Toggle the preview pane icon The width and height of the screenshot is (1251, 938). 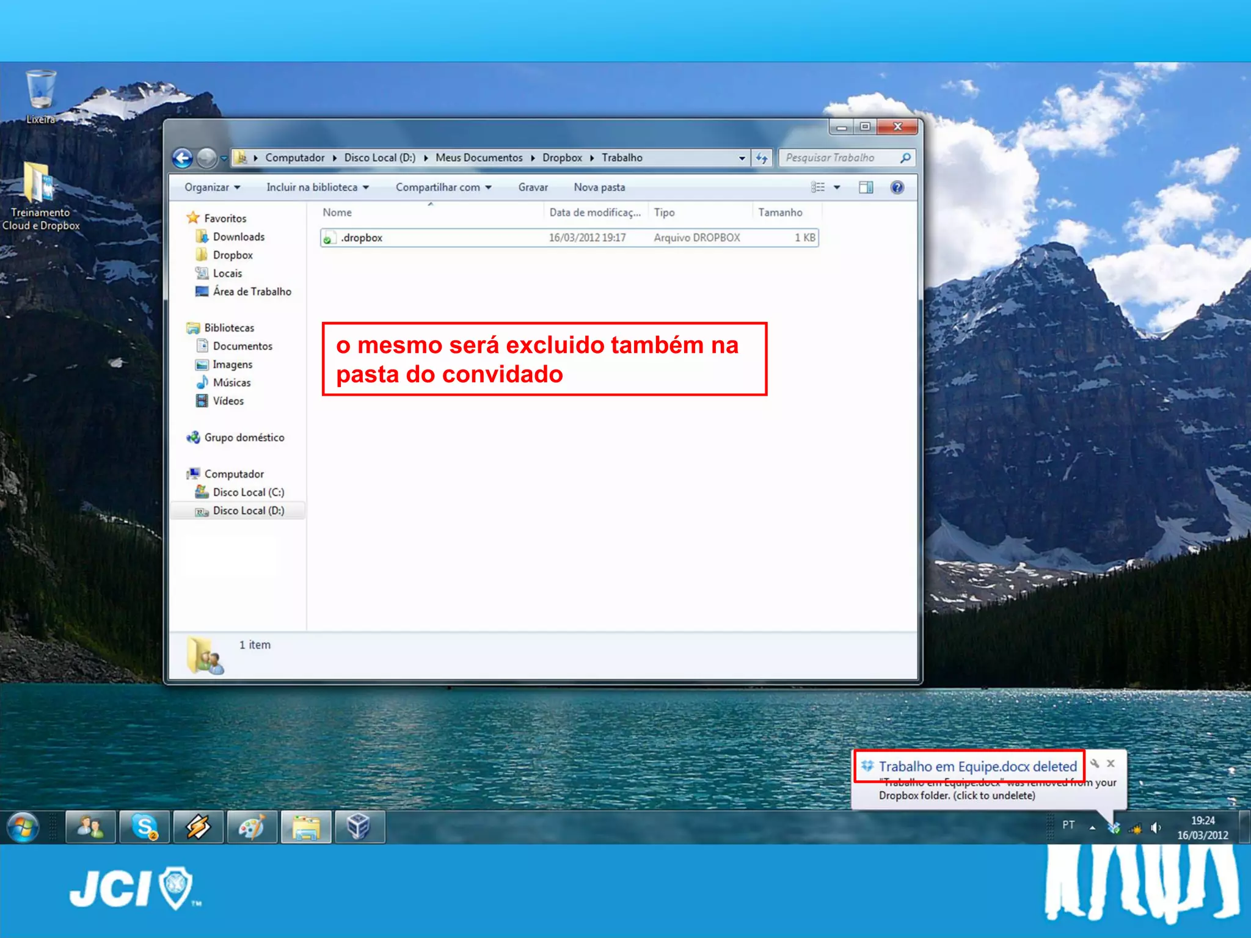pos(866,187)
